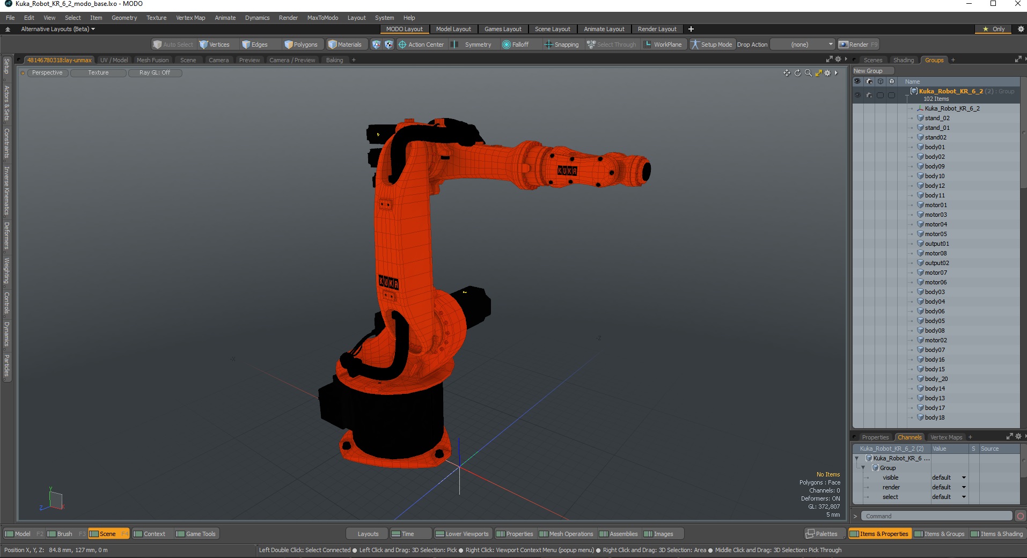Image resolution: width=1027 pixels, height=558 pixels.
Task: Click viewport zoom magnifier icon
Action: 808,73
